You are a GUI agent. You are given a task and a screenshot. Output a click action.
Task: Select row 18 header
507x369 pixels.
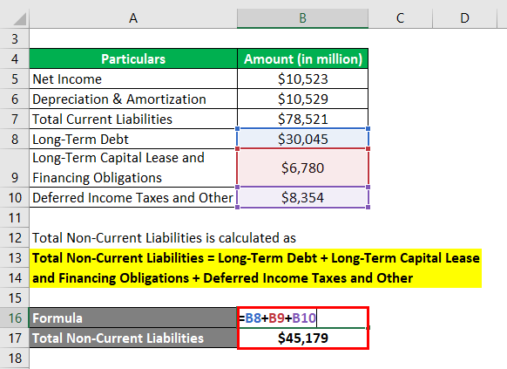pyautogui.click(x=15, y=358)
